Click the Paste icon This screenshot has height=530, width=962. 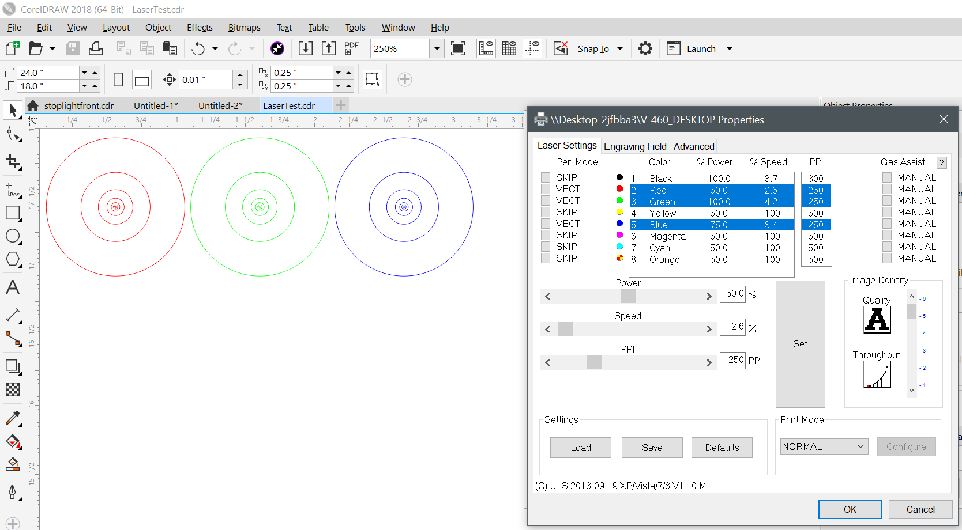tap(170, 48)
